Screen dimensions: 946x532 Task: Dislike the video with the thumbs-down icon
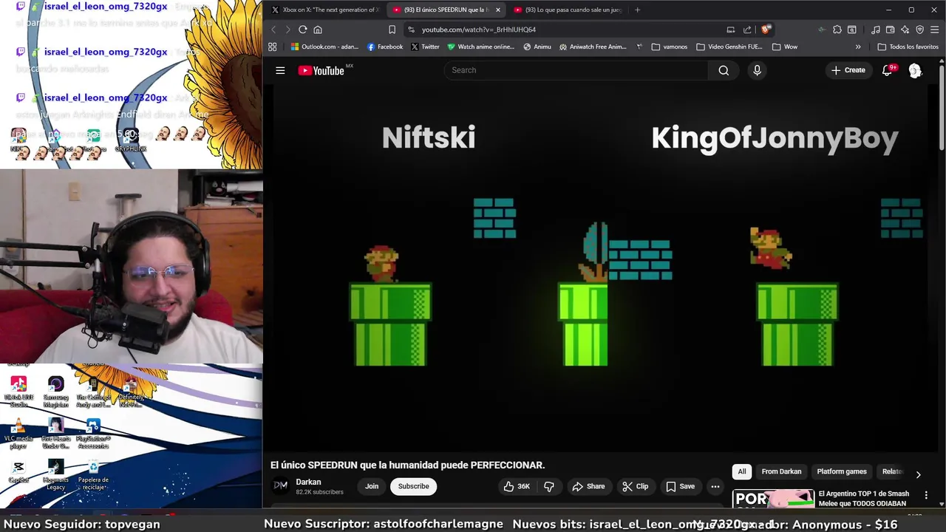click(549, 486)
